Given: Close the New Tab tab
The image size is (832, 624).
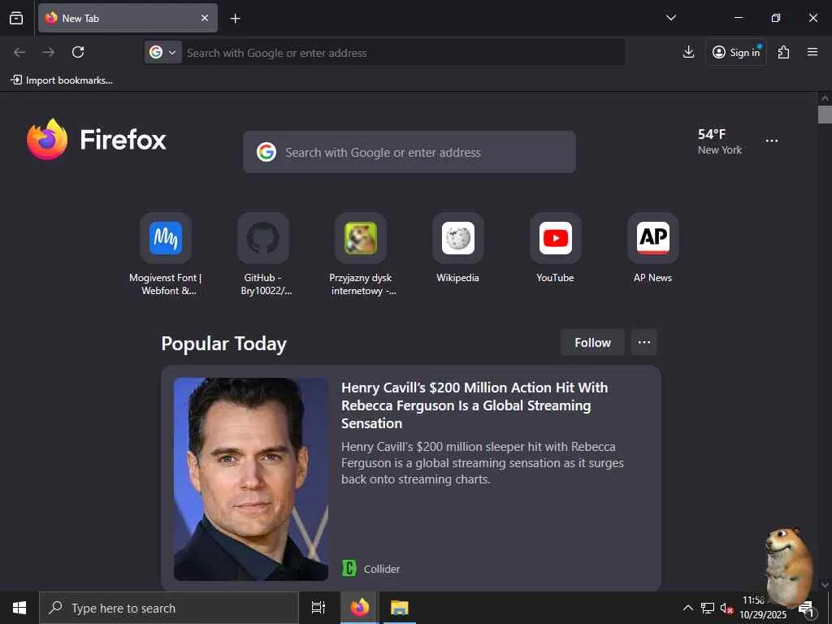Looking at the screenshot, I should [x=205, y=18].
